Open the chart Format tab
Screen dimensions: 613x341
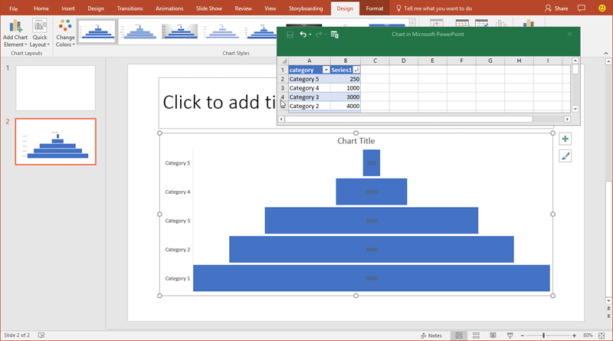(375, 8)
